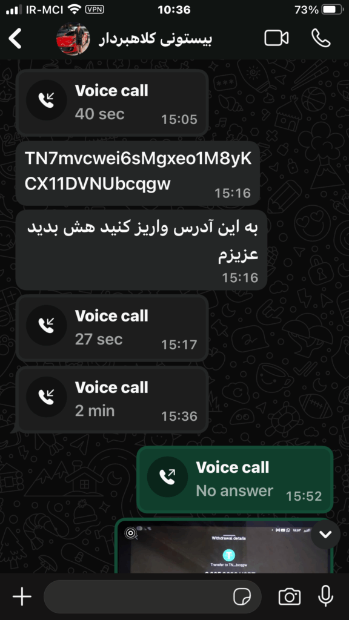The height and width of the screenshot is (620, 349).
Task: Tap the 27 sec voice call entry
Action: (112, 328)
